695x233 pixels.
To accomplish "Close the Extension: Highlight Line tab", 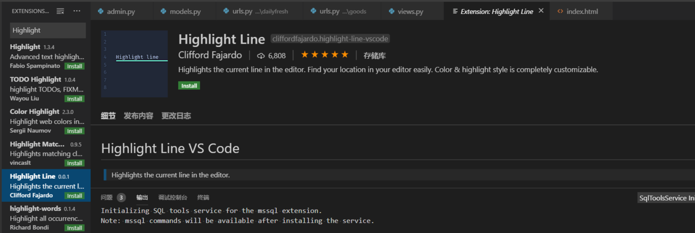I will click(541, 11).
